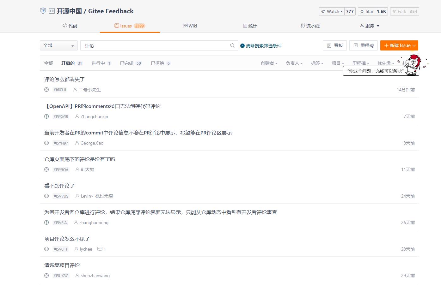Click status icon for issue #I5V0F1
The height and width of the screenshot is (285, 441).
[x=46, y=249]
